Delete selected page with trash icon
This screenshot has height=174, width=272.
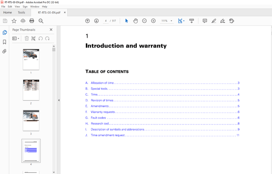[x=26, y=38]
